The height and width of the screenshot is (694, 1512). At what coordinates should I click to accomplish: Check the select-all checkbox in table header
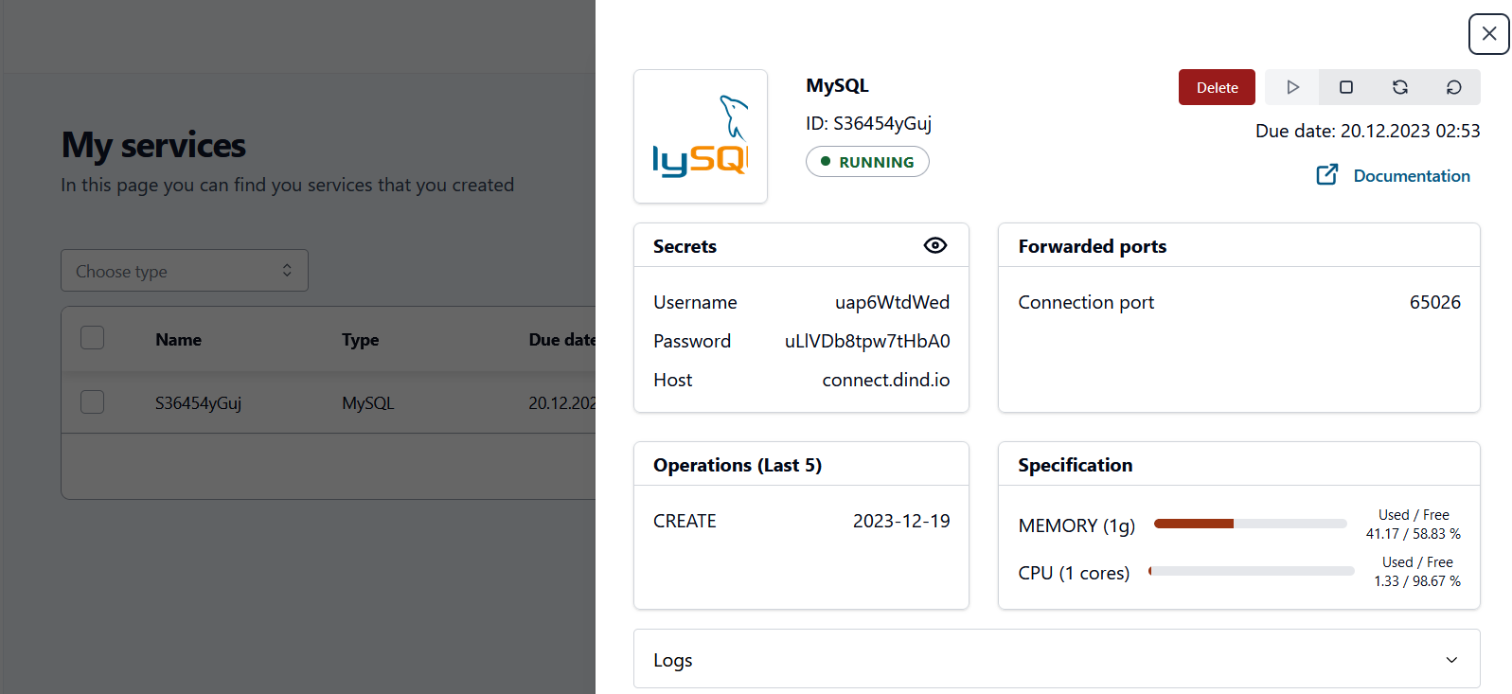(93, 338)
